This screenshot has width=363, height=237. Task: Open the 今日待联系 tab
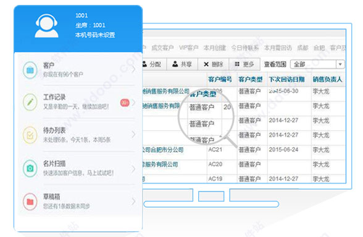244,48
